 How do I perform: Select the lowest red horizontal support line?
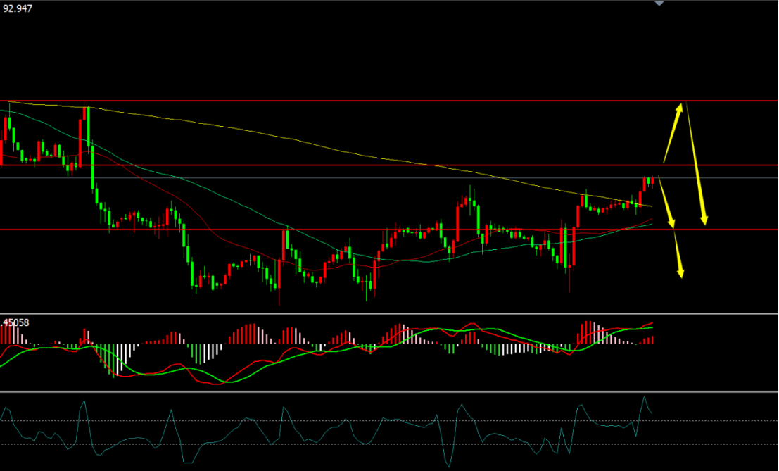pyautogui.click(x=390, y=230)
